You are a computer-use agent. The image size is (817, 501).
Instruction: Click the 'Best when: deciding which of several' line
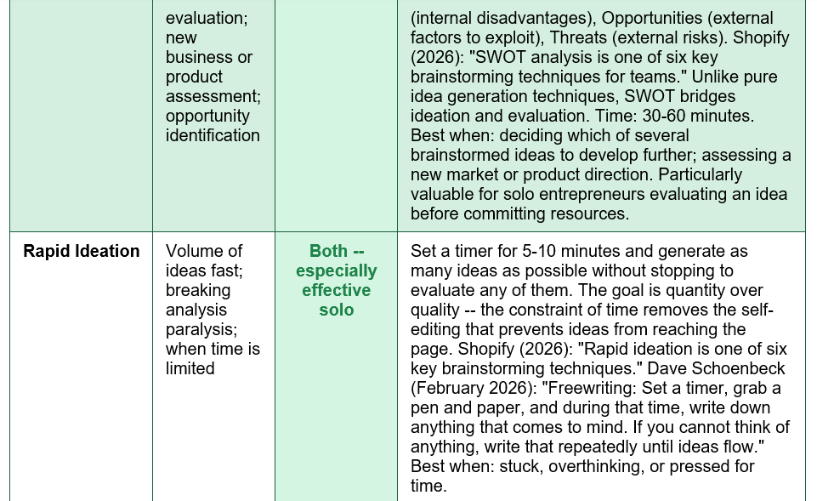550,135
